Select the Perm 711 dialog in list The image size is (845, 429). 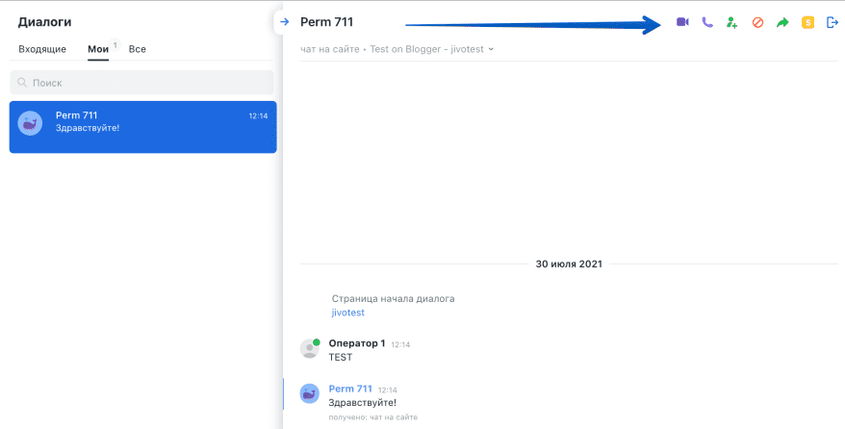[x=142, y=127]
